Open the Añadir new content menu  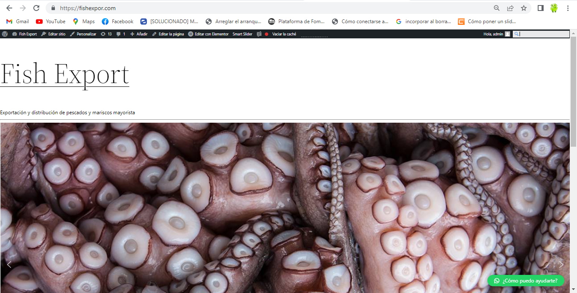coord(139,34)
